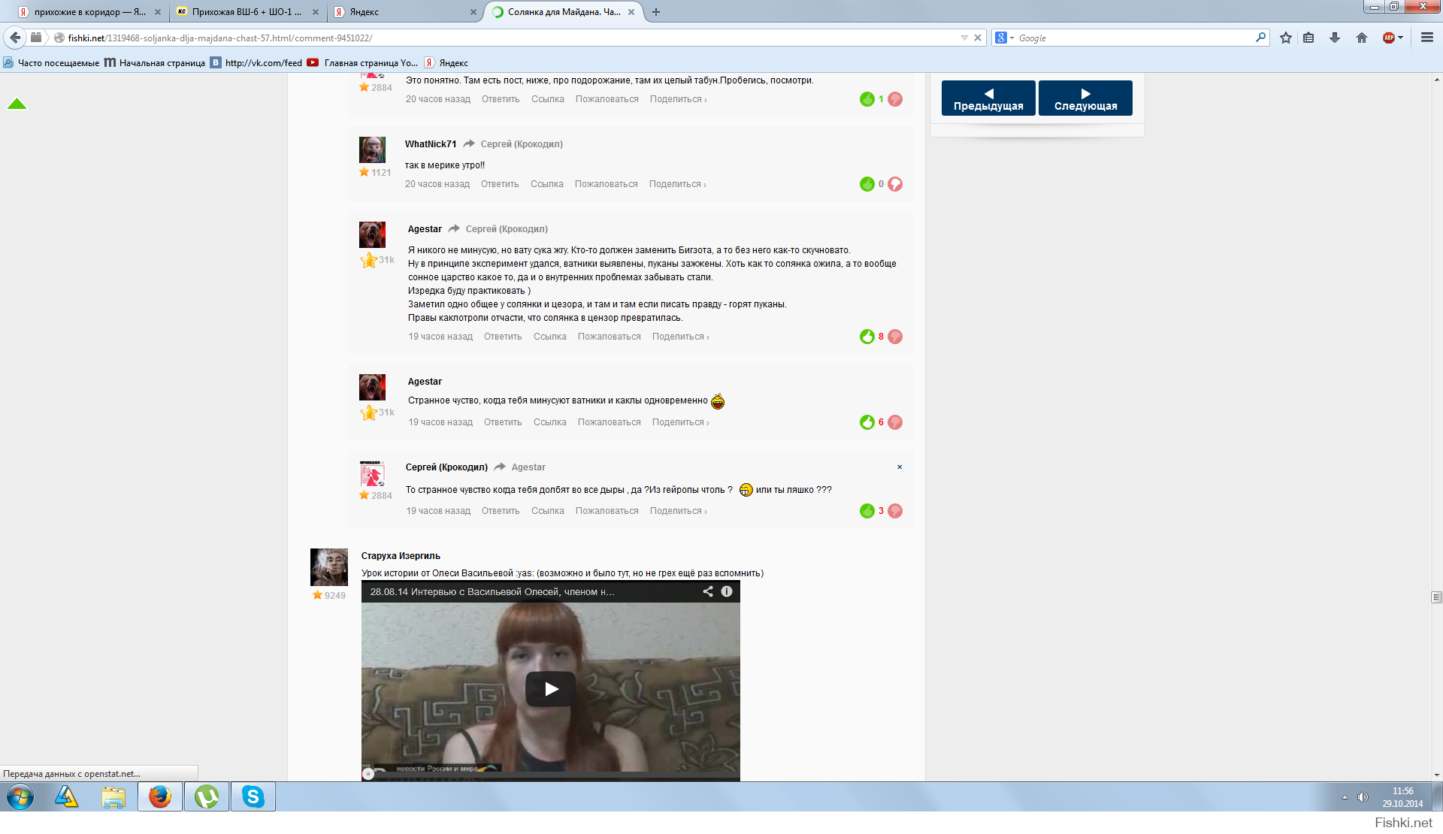The height and width of the screenshot is (834, 1443).
Task: Go to the Следующая page button
Action: point(1085,98)
